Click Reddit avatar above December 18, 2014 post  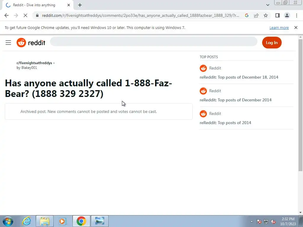[x=203, y=68]
